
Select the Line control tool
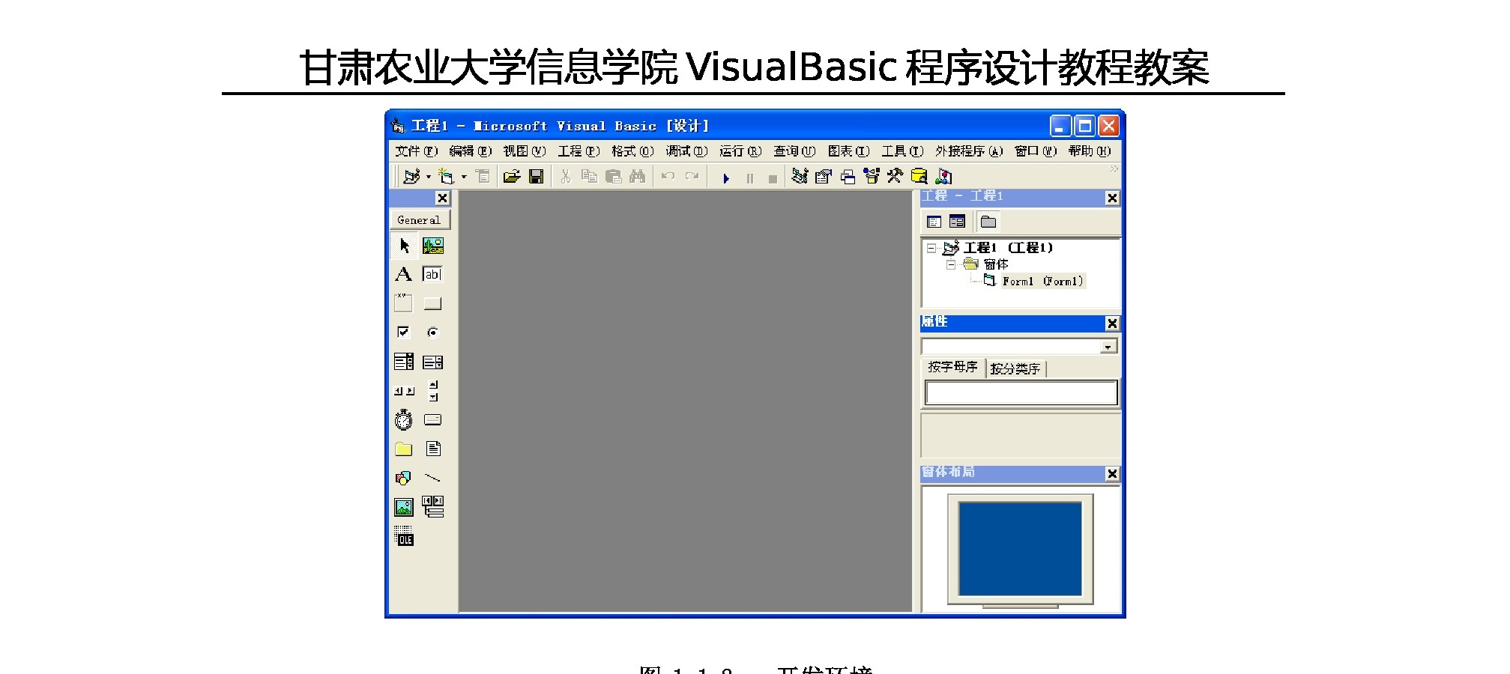(x=432, y=477)
